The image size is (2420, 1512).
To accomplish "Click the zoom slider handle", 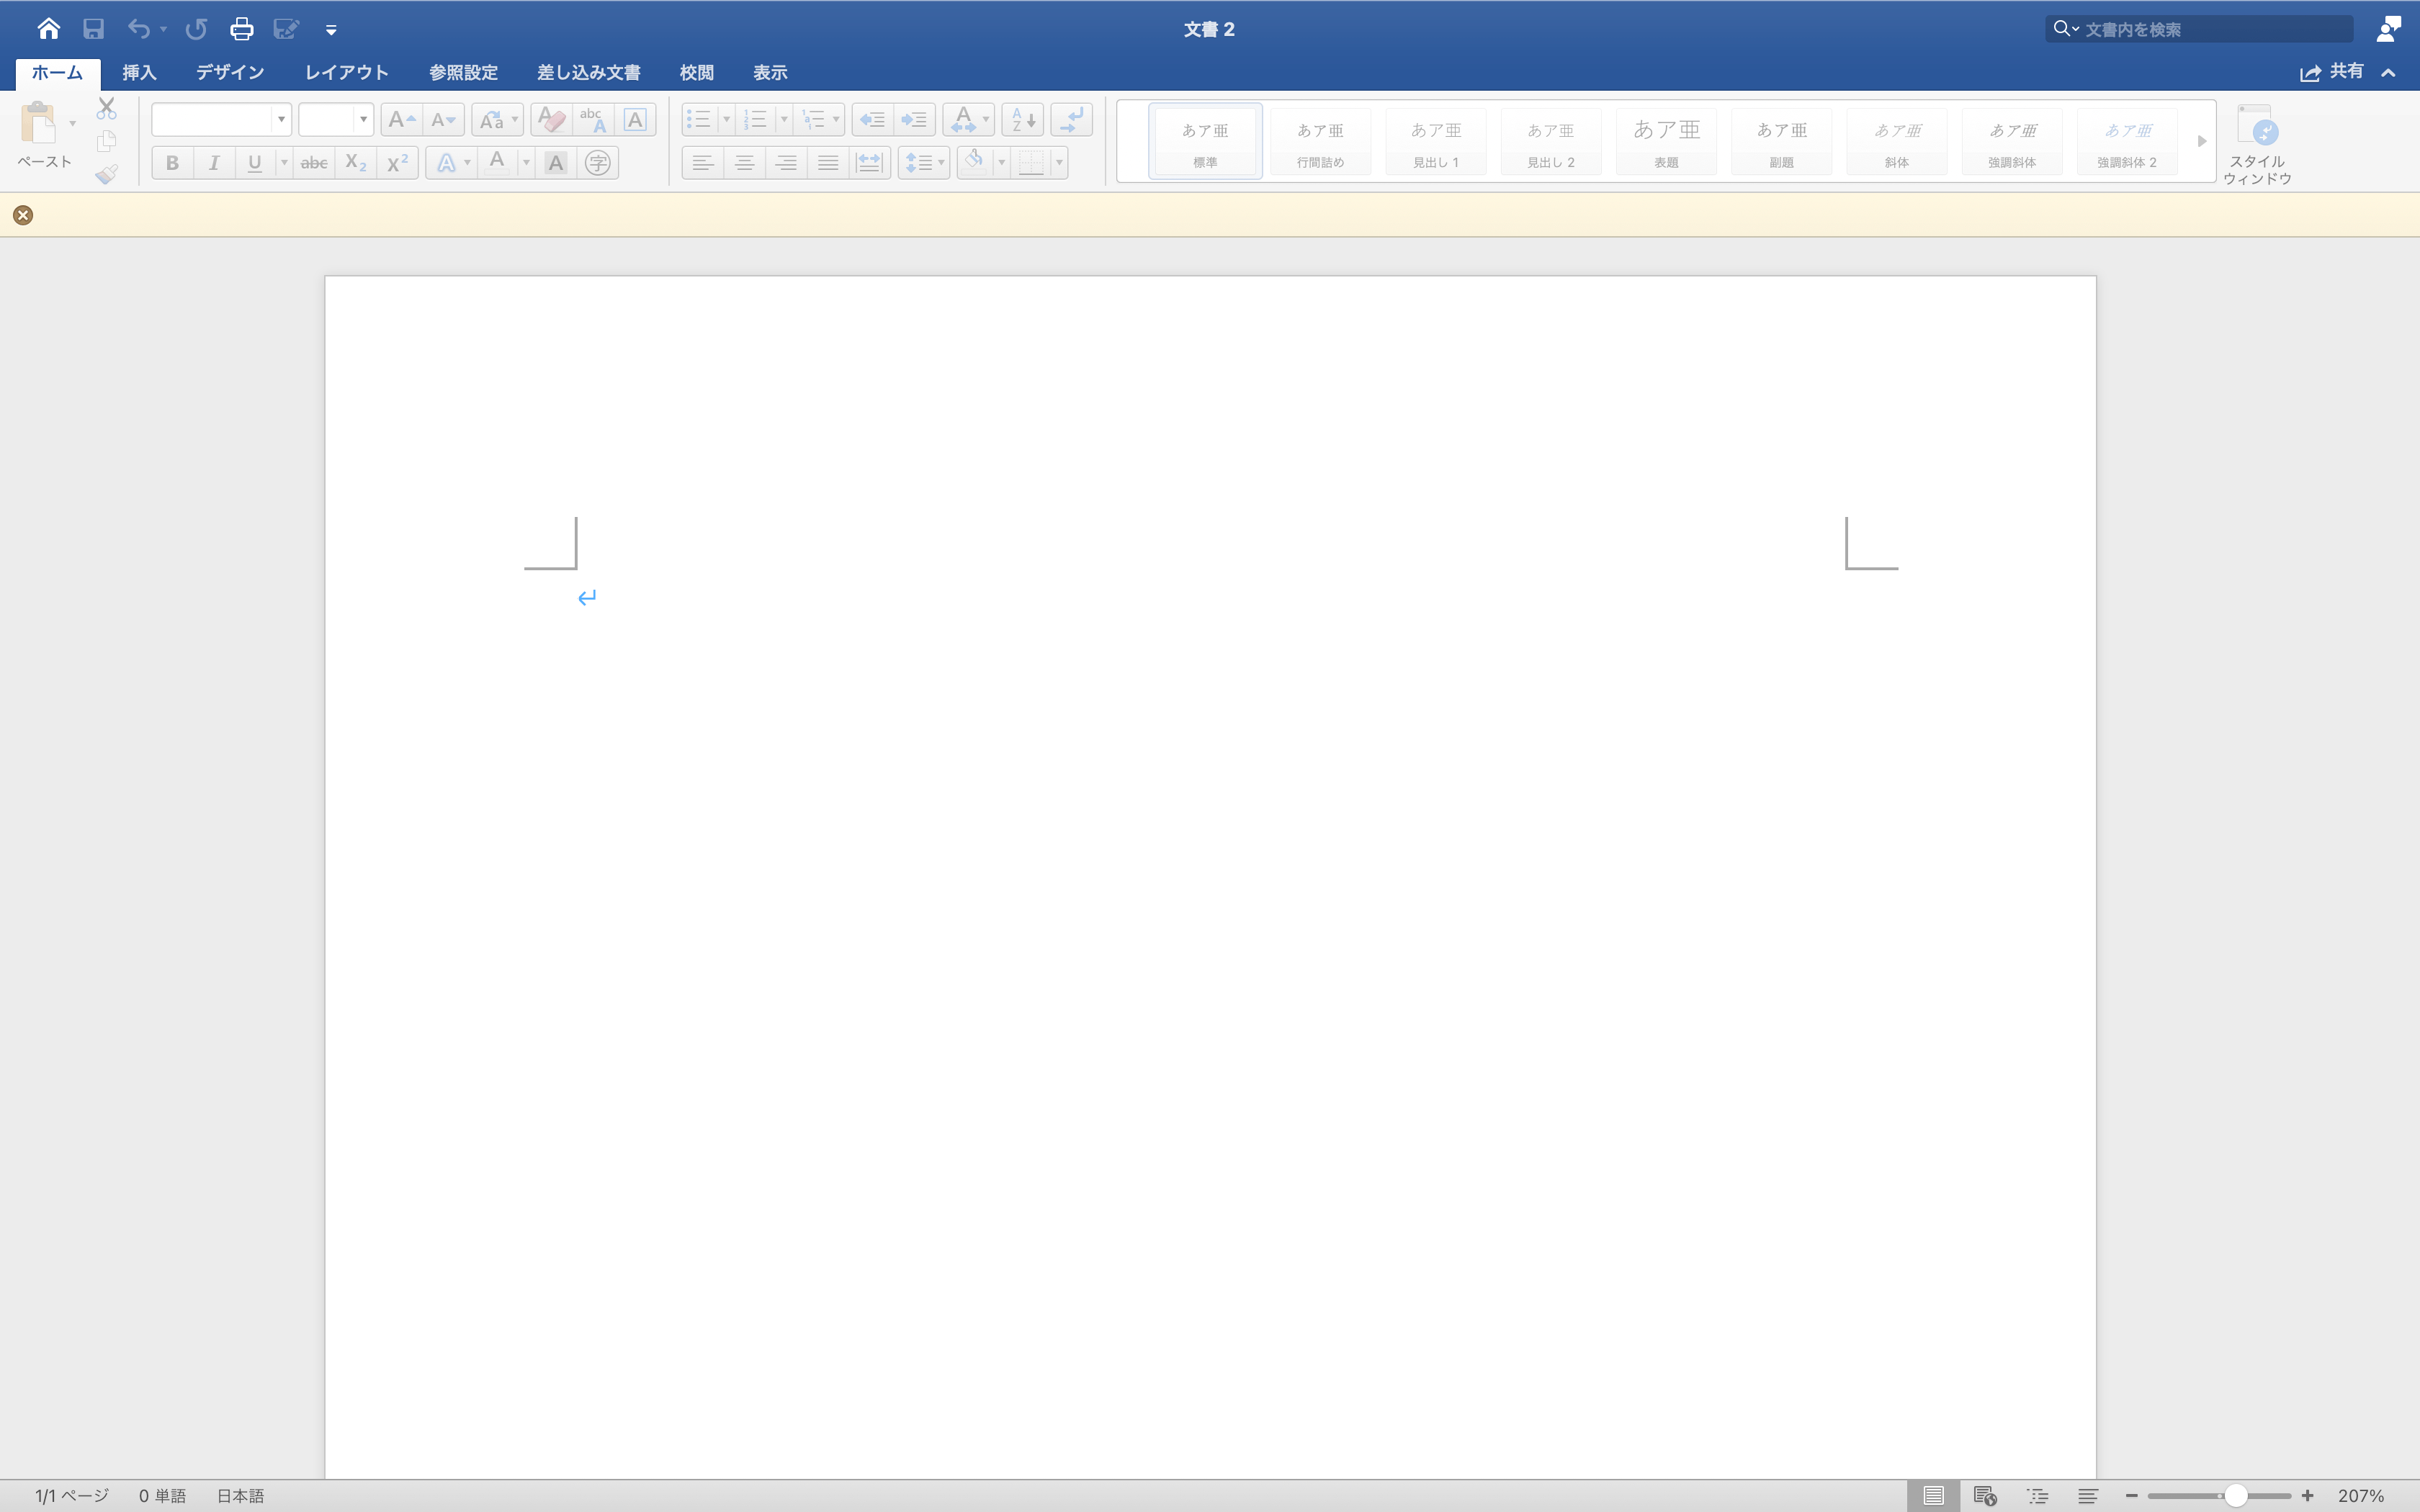I will coord(2236,1496).
